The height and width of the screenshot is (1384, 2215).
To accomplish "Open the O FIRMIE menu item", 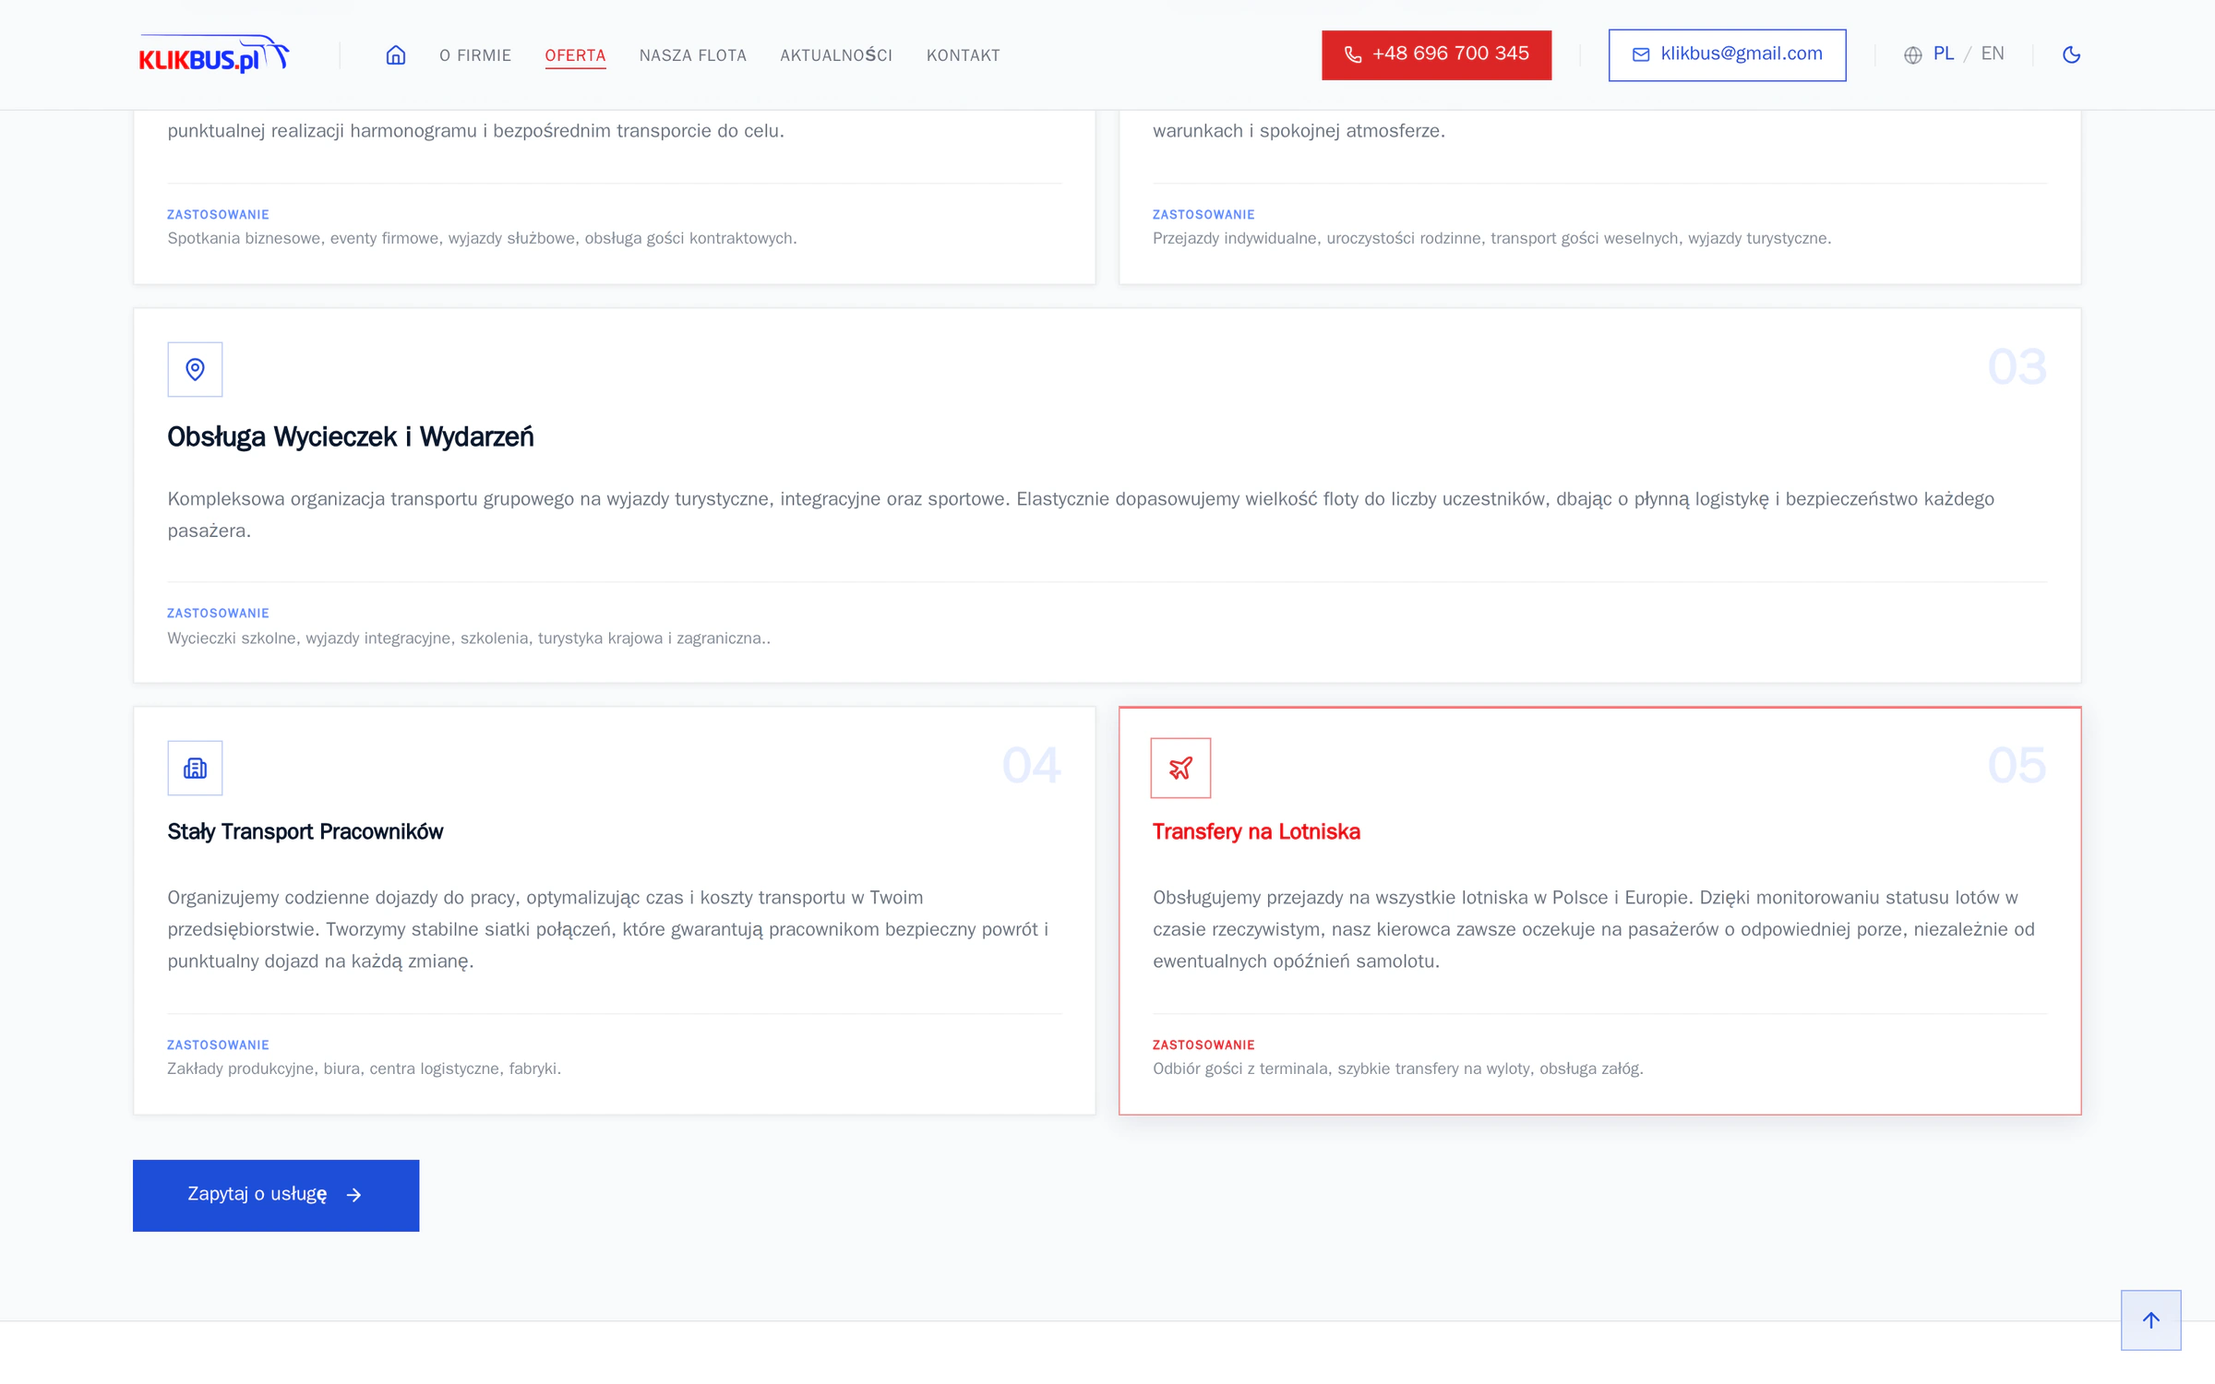I will click(475, 55).
